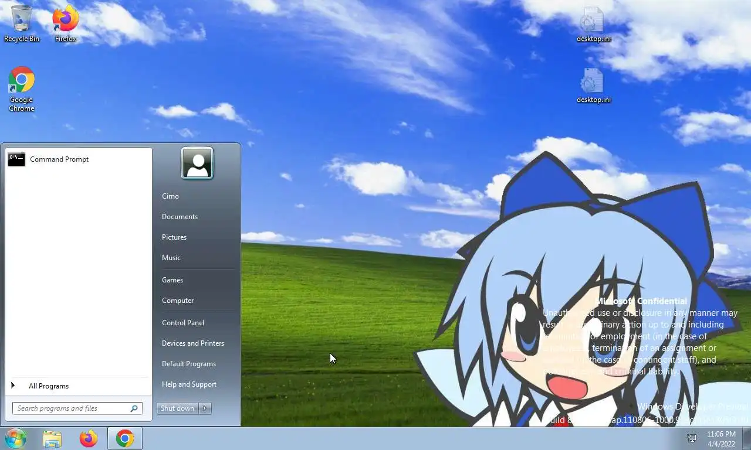
Task: Select the upper desktop.ini file icon
Action: tap(593, 25)
